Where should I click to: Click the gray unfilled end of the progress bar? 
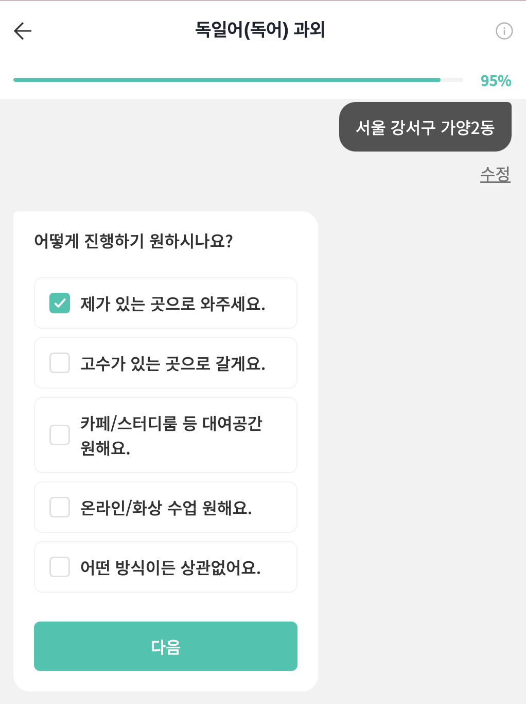(452, 80)
